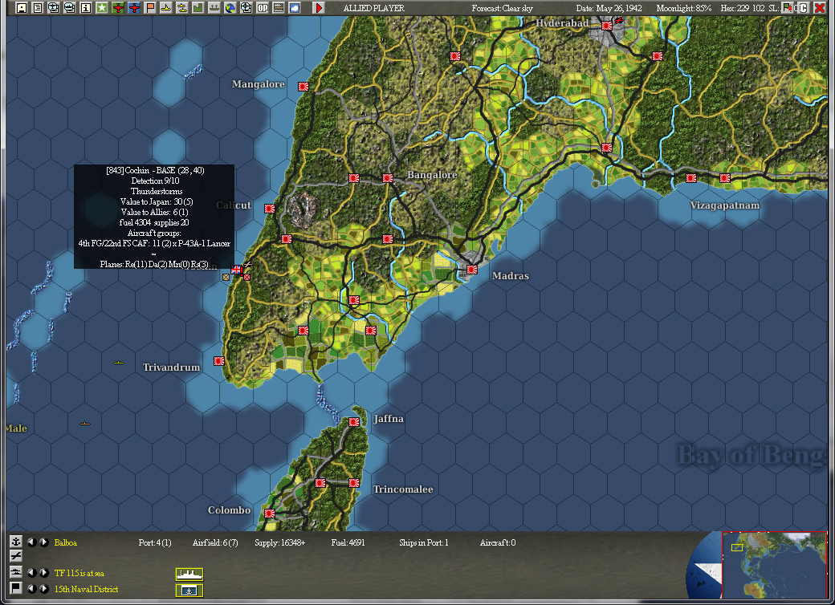
Task: Click the ship icon beside TF 115
Action: click(16, 573)
